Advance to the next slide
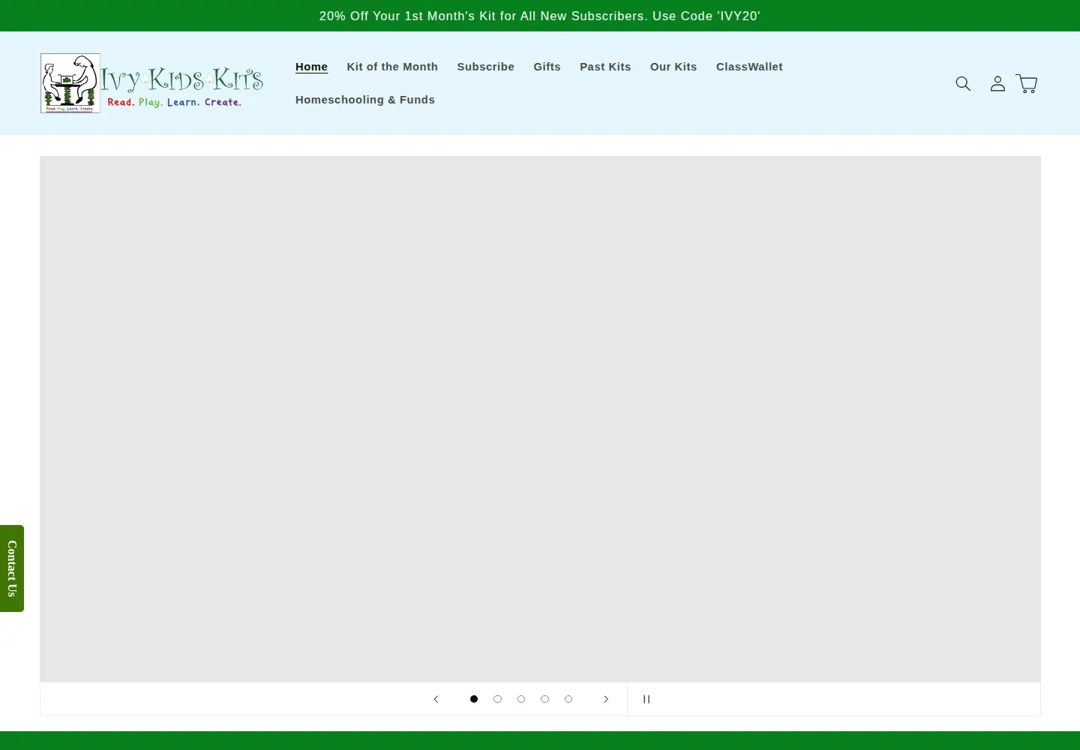Viewport: 1080px width, 750px height. coord(606,699)
